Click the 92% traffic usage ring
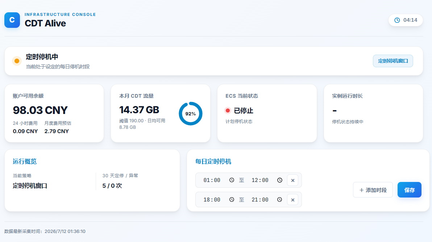The image size is (432, 242). click(x=190, y=114)
